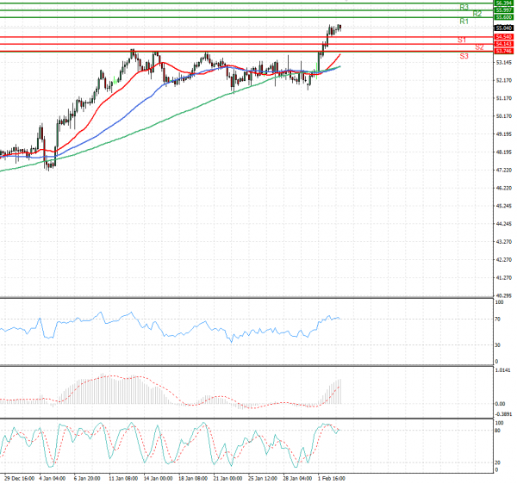517x484 pixels.
Task: Click the 21 Jan 00:00 time label
Action: point(227,478)
